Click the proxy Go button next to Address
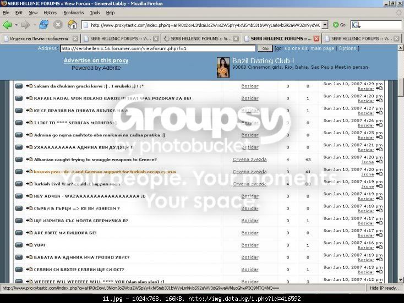Screen dimensions: 404x303 coord(265,48)
